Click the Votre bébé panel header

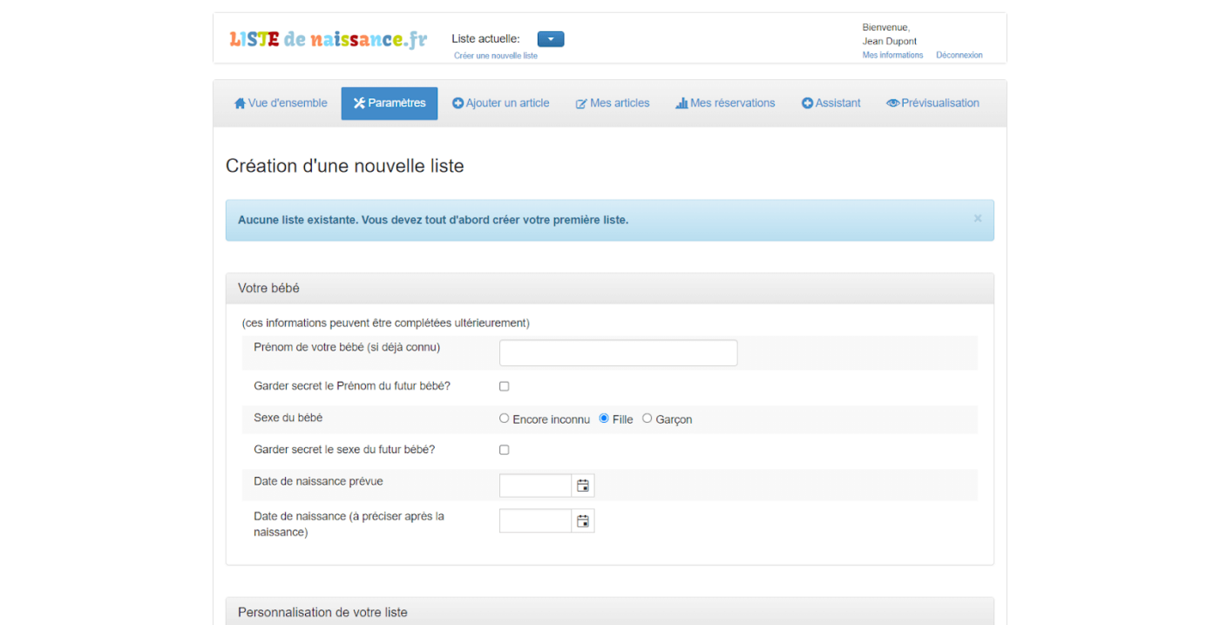click(610, 289)
